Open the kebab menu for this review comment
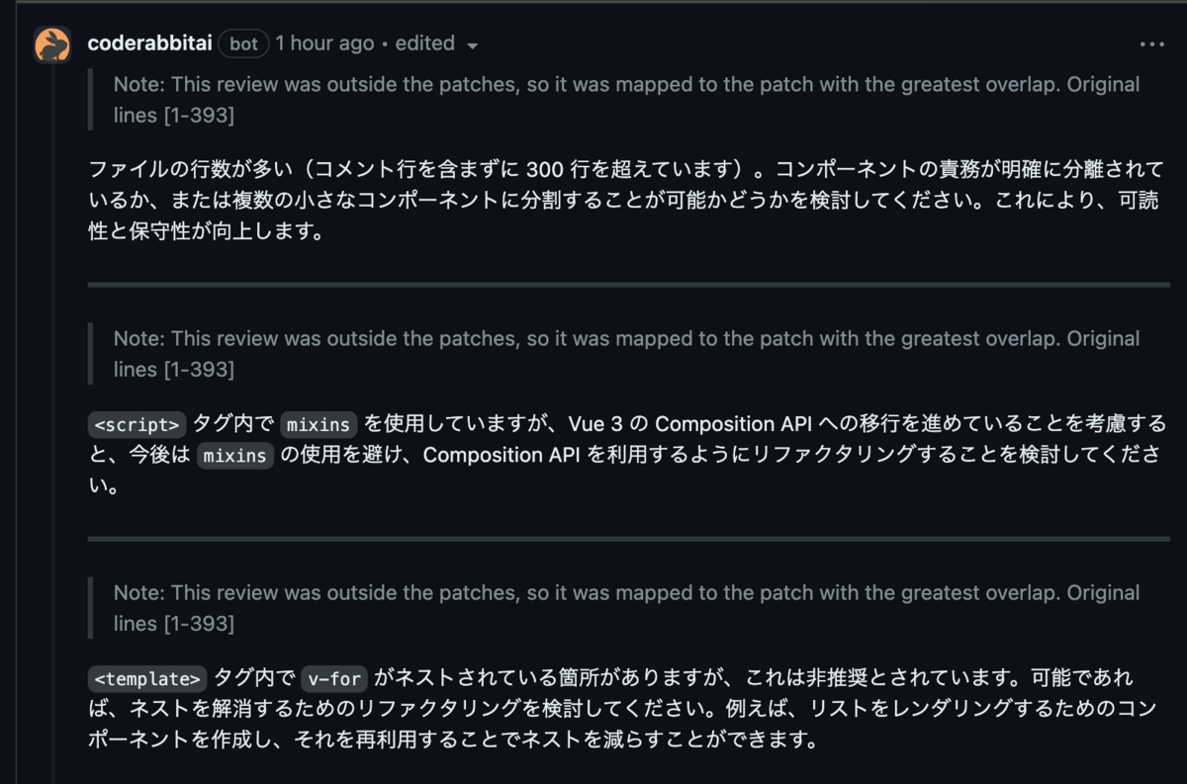 tap(1151, 44)
